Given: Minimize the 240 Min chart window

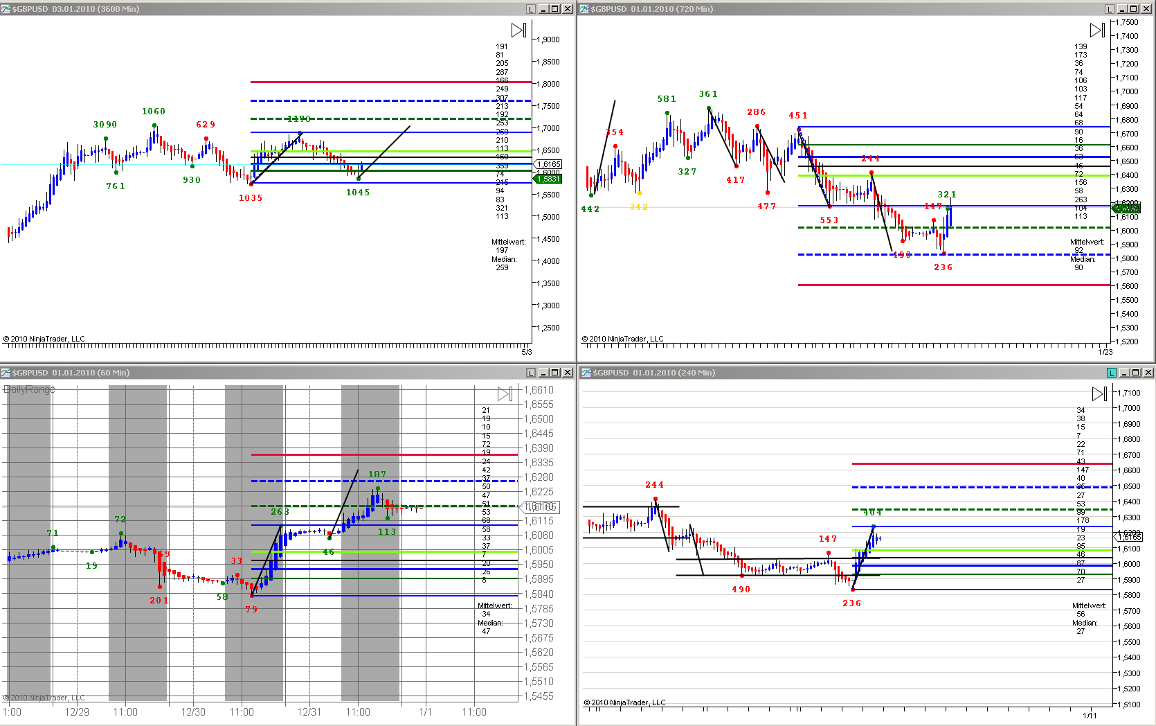Looking at the screenshot, I should 1124,373.
